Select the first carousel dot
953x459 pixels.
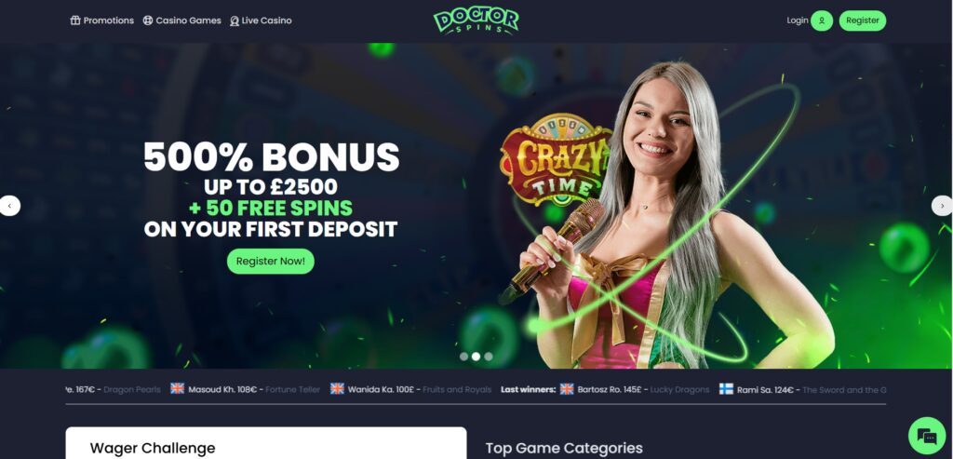coord(463,357)
